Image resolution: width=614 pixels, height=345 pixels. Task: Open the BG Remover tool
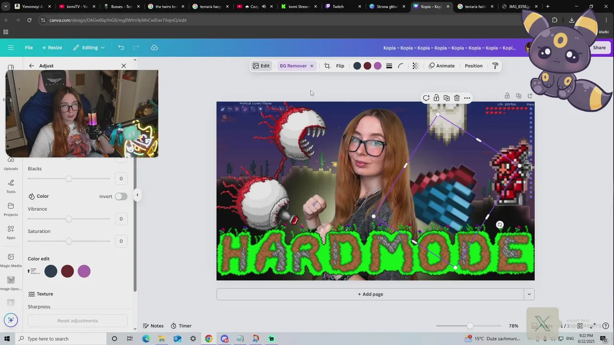(296, 66)
